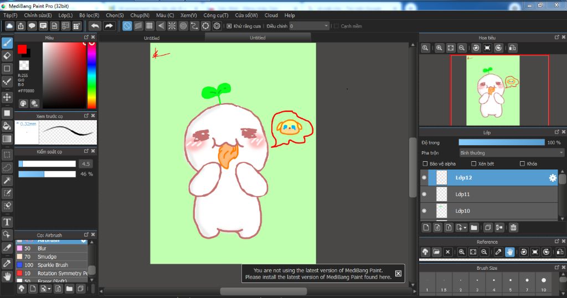This screenshot has height=298, width=567.
Task: Click the Độ trong opacity slider
Action: (x=502, y=142)
